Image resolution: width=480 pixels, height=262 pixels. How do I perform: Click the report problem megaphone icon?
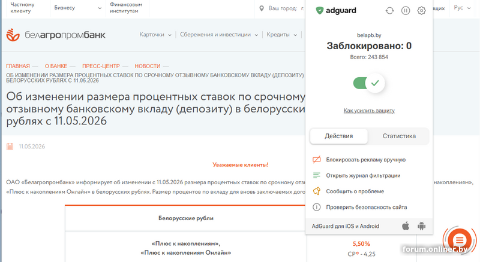pos(317,191)
